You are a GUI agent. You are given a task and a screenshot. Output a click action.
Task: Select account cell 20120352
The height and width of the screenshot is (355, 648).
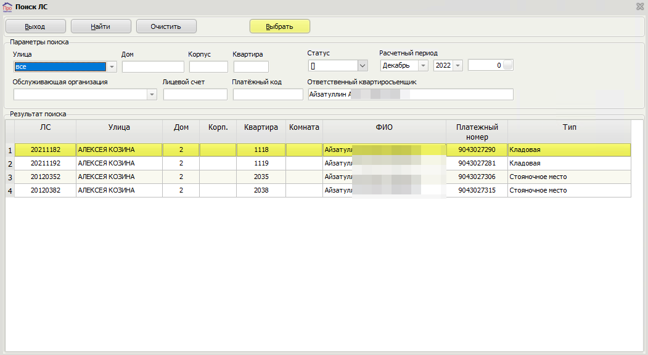pos(46,177)
